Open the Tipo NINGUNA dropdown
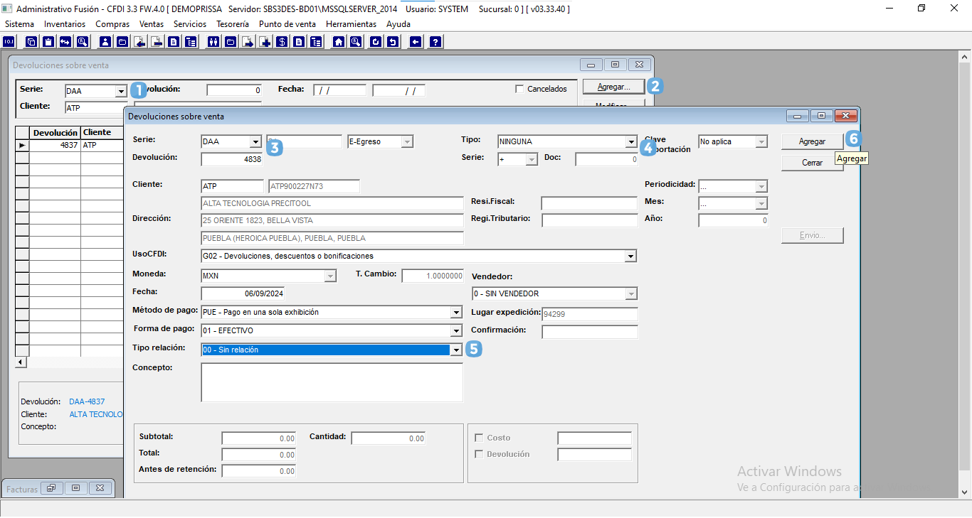Screen dimensions: 972x518 (630, 141)
